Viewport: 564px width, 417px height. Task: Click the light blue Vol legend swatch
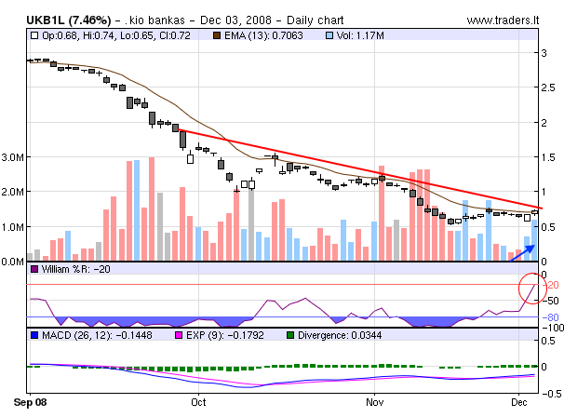coord(329,35)
